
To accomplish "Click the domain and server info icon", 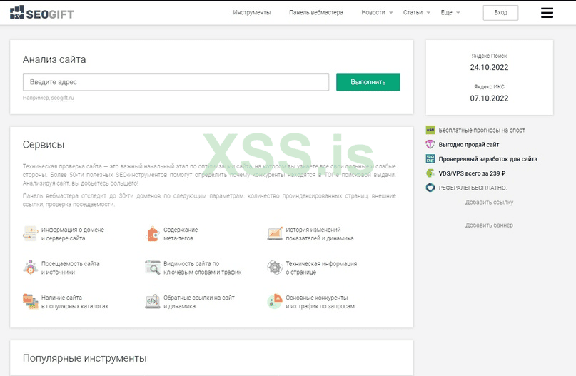I will pos(30,234).
